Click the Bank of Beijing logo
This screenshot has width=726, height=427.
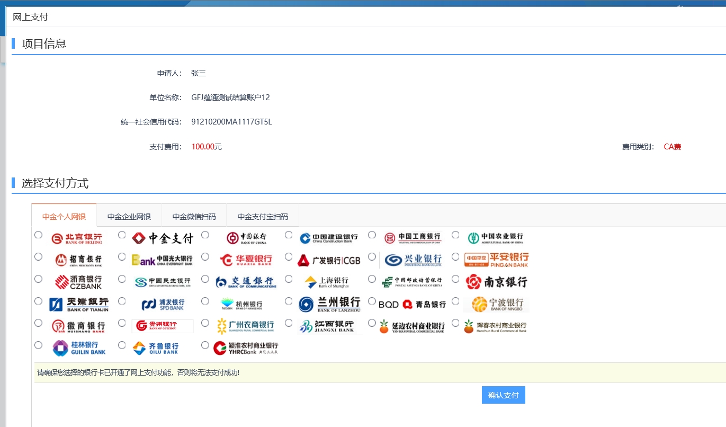(77, 238)
